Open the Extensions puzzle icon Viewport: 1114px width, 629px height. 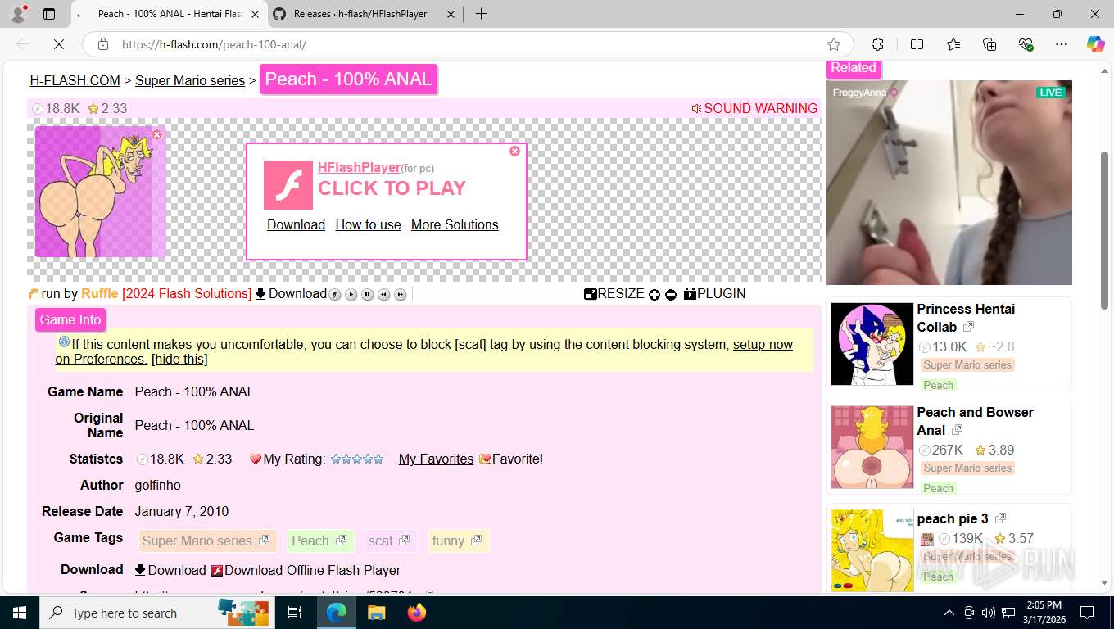click(x=877, y=44)
